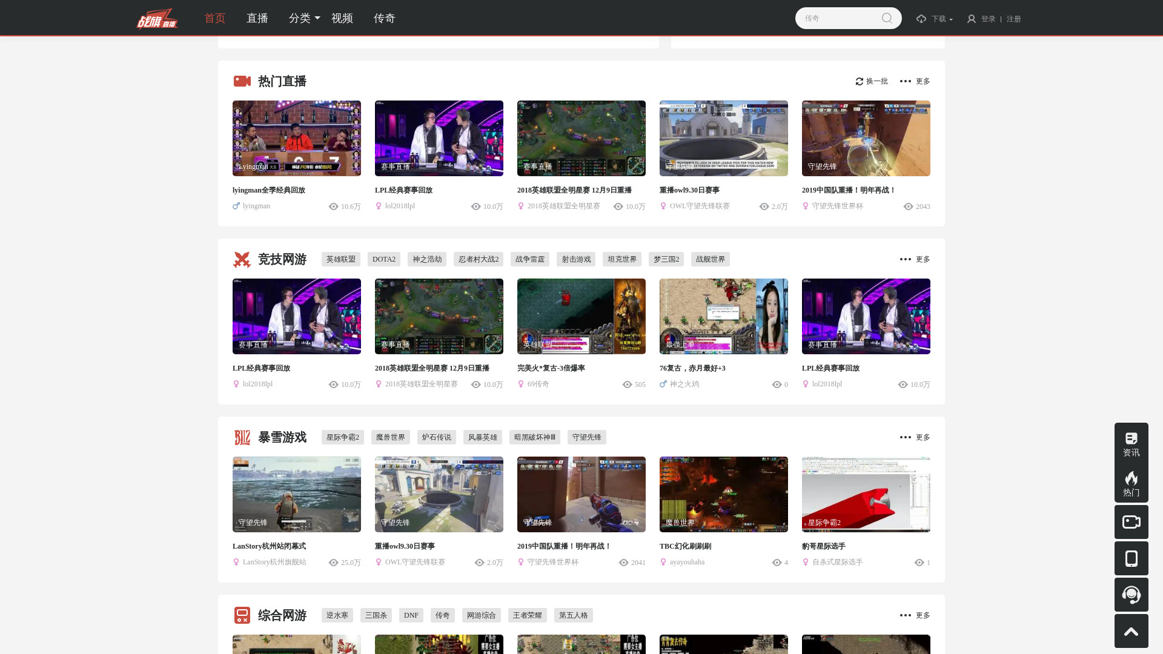This screenshot has width=1163, height=654.
Task: Go to the 首页 tab
Action: click(x=215, y=18)
